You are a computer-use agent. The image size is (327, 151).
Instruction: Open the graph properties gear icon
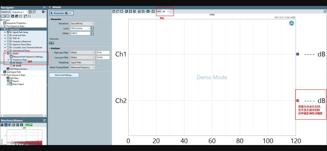point(153,11)
